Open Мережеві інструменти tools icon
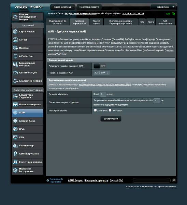Viewport: 187px width, 205px height. [15, 170]
